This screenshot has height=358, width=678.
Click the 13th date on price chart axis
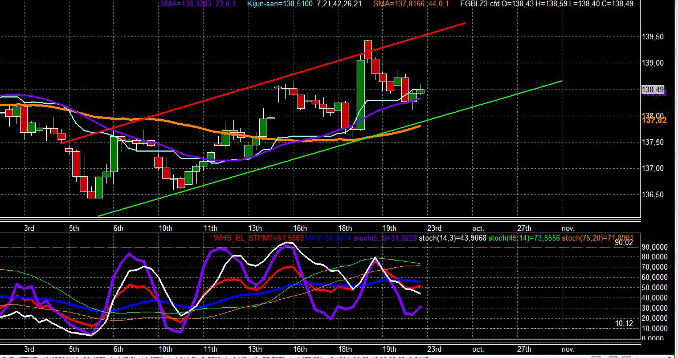[x=255, y=228]
